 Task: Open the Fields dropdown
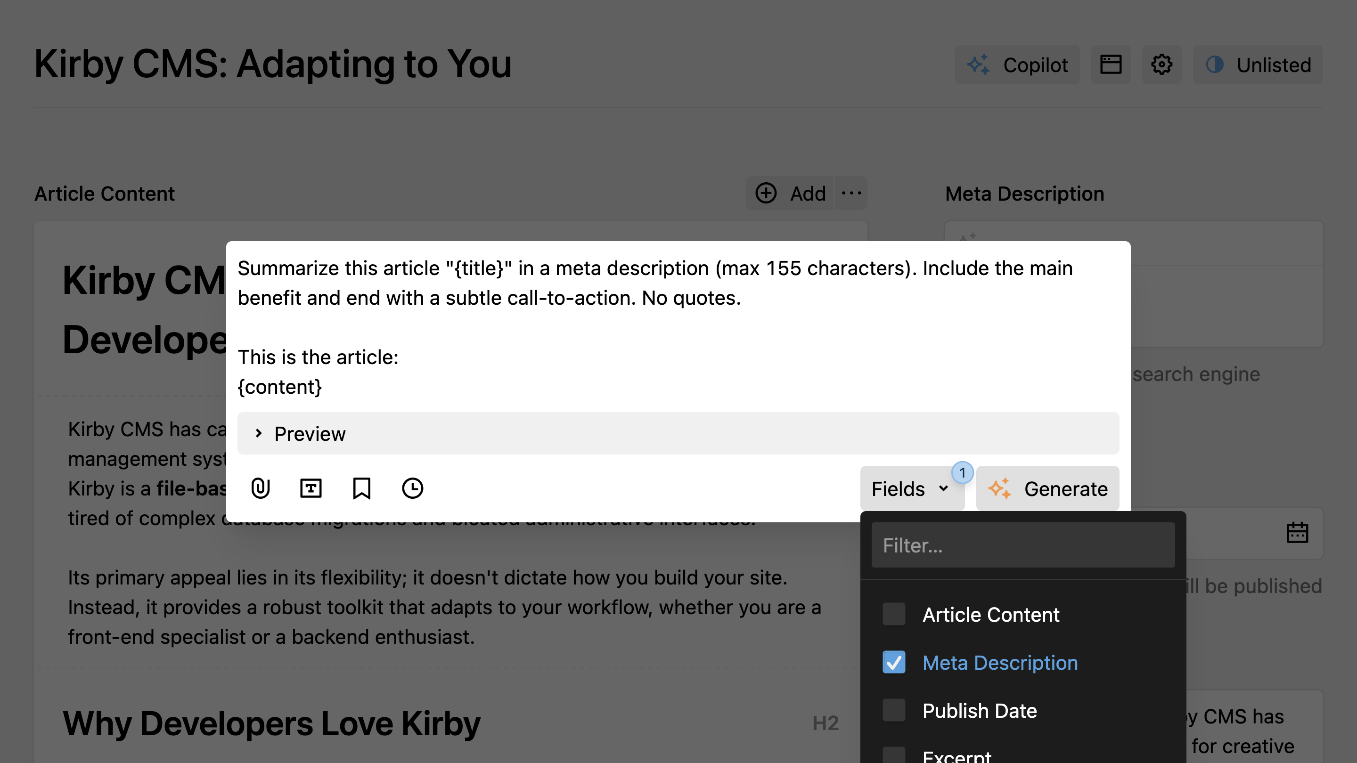coord(912,488)
